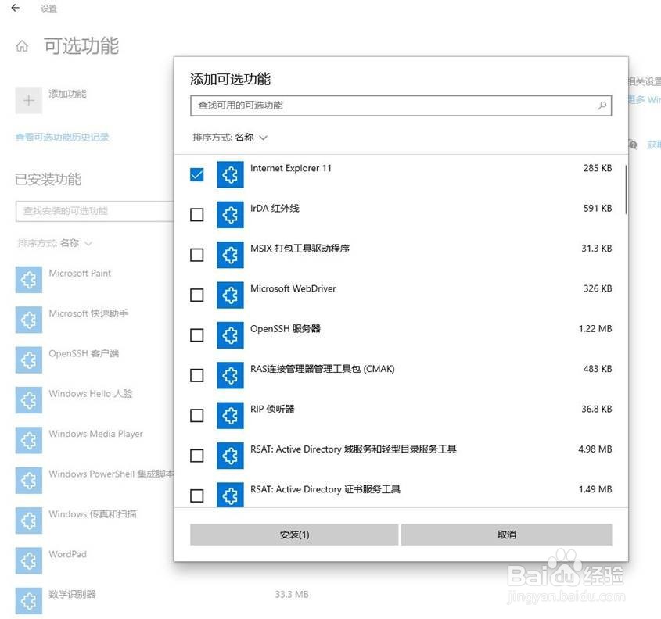This screenshot has height=619, width=661.
Task: Click the Internet Explorer 11 feature icon
Action: 230,174
